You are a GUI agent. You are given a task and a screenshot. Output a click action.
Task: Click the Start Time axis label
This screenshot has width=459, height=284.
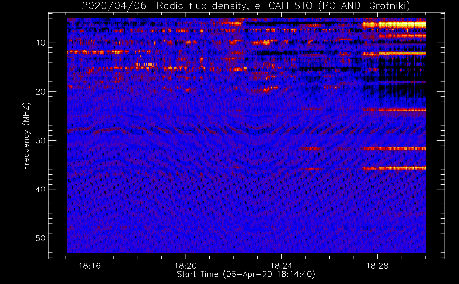246,274
